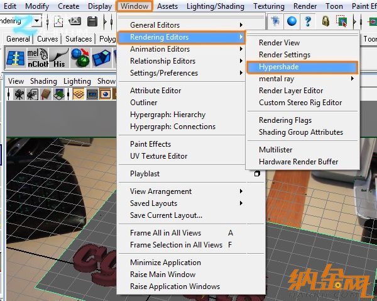The image size is (377, 301).
Task: Switch to the Curves shelf tab
Action: point(47,39)
